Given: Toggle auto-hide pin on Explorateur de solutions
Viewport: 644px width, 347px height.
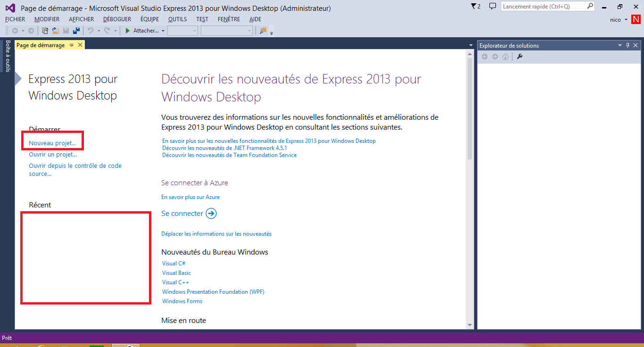Looking at the screenshot, I should click(627, 45).
